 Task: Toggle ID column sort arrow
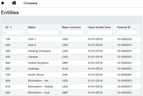click(x=11, y=27)
